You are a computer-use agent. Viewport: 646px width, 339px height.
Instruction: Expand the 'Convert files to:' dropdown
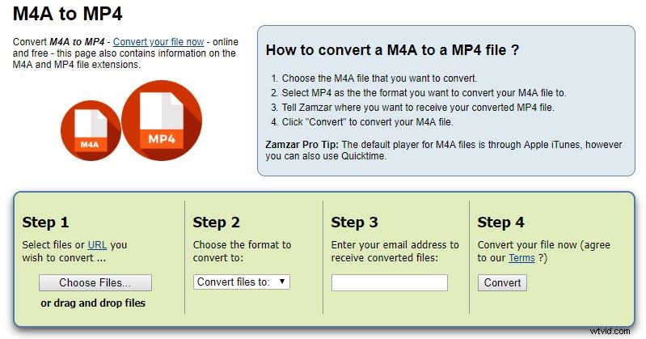[x=242, y=282]
